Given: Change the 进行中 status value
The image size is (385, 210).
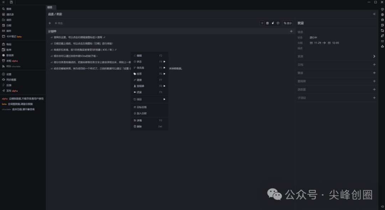Looking at the screenshot, I should click(x=313, y=37).
